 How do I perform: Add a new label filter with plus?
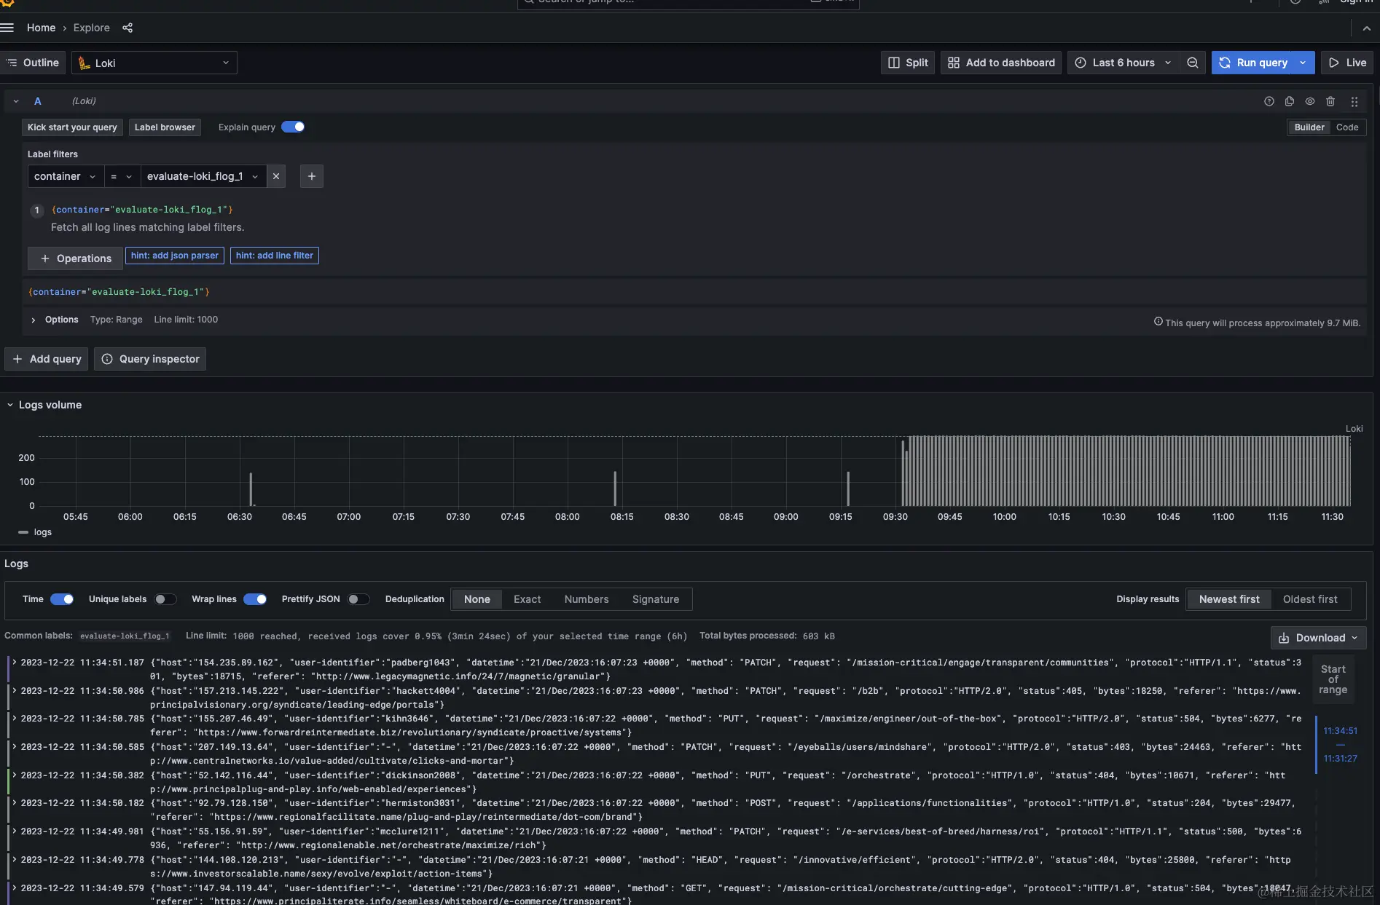311,176
